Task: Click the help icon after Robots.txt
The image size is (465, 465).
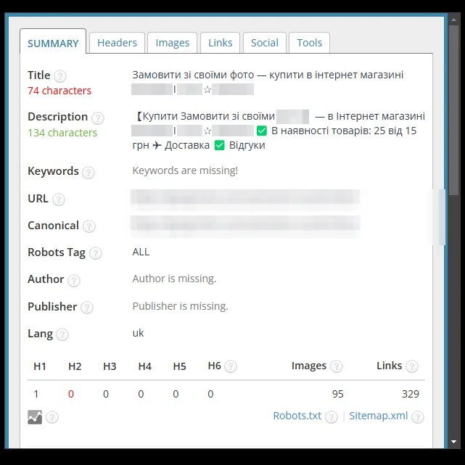Action: pos(332,417)
